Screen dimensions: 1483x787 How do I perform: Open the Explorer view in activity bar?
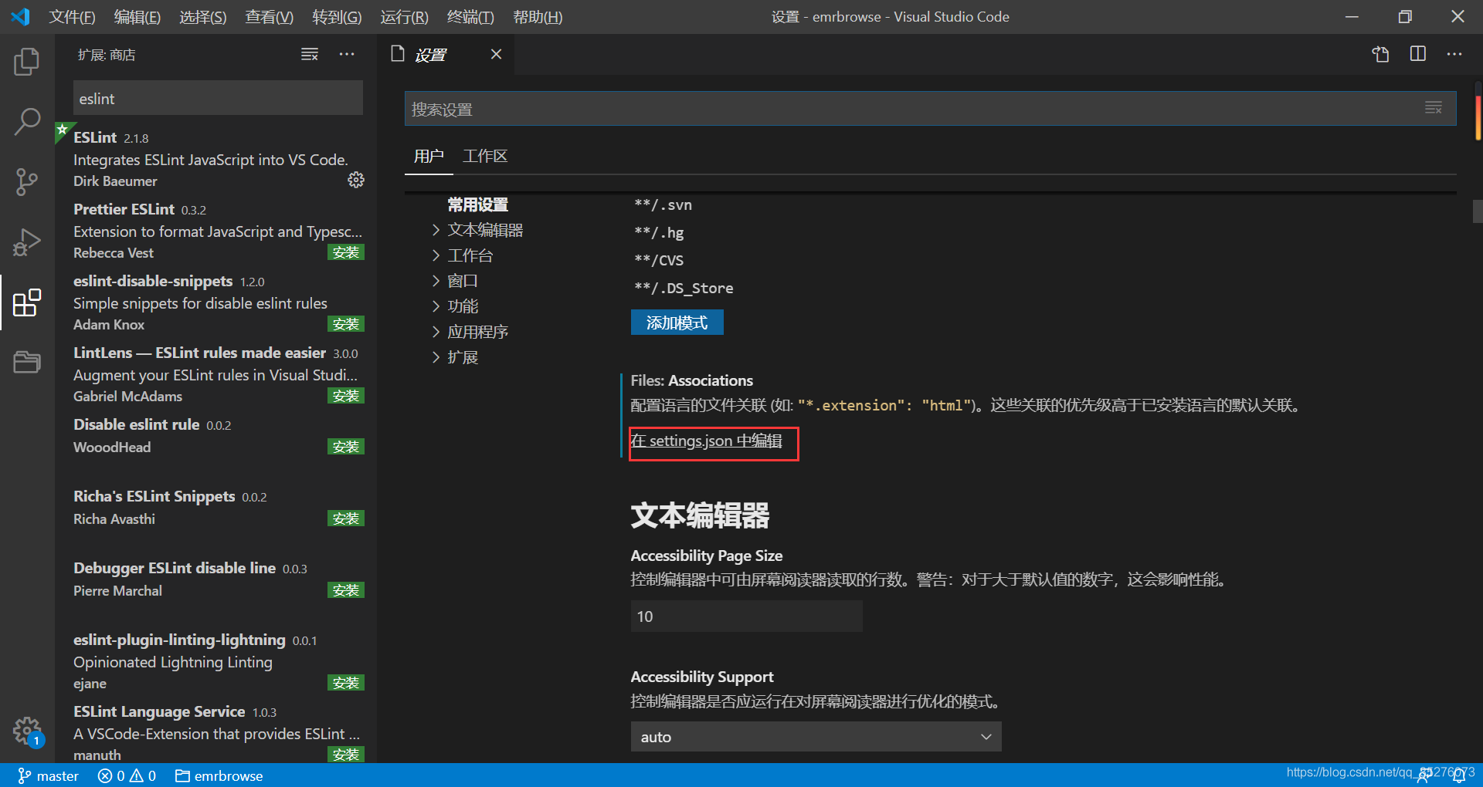point(27,62)
